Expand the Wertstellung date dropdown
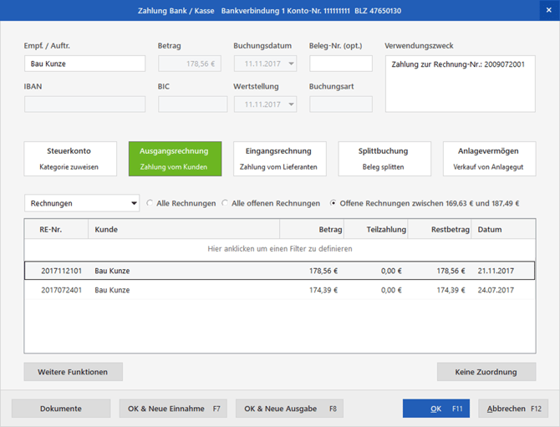560x427 pixels. pos(290,104)
